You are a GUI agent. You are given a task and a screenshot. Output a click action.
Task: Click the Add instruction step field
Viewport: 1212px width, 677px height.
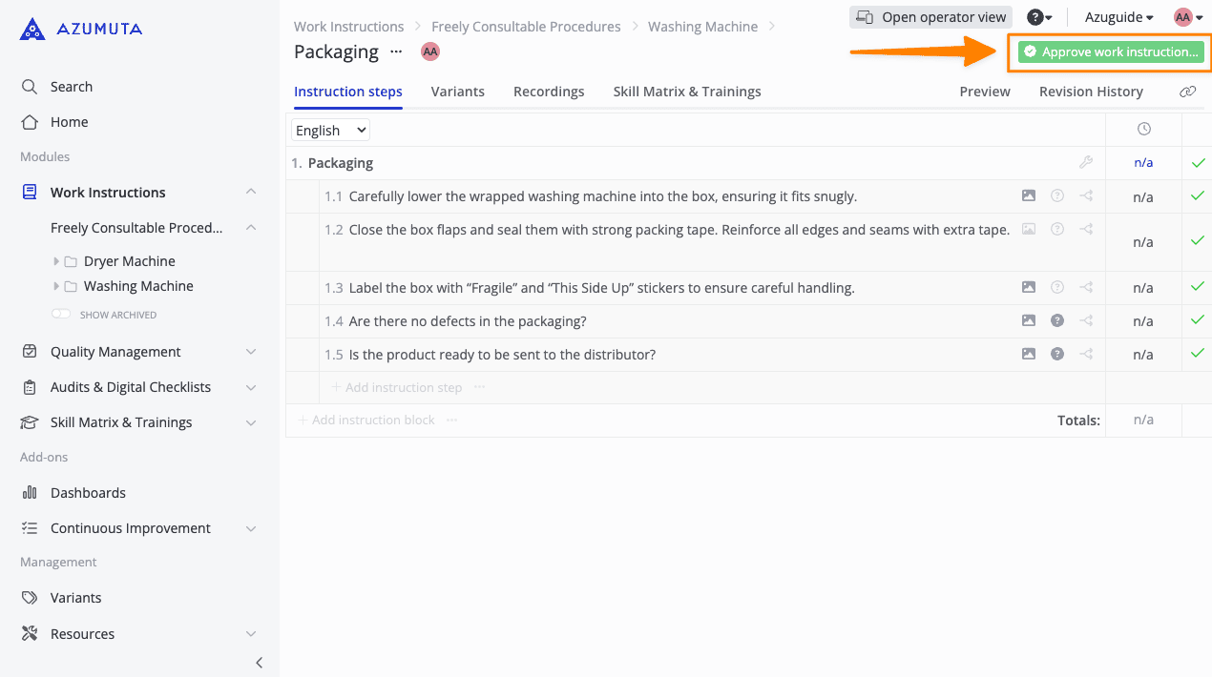[x=404, y=388]
